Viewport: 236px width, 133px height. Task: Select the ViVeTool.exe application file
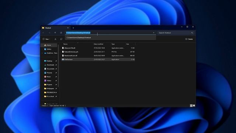(98, 59)
